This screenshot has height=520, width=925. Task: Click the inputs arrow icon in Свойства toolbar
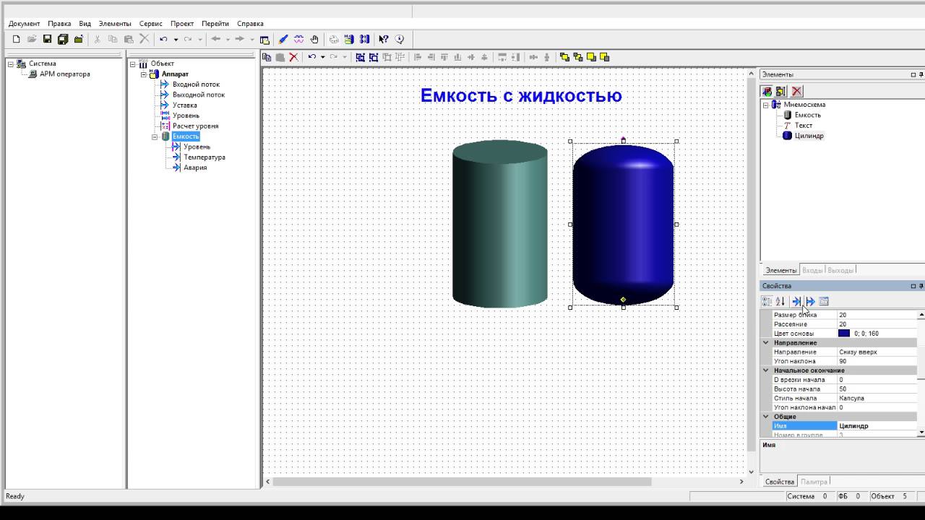tap(796, 301)
